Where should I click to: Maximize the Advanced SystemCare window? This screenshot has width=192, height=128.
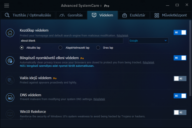[177, 5]
